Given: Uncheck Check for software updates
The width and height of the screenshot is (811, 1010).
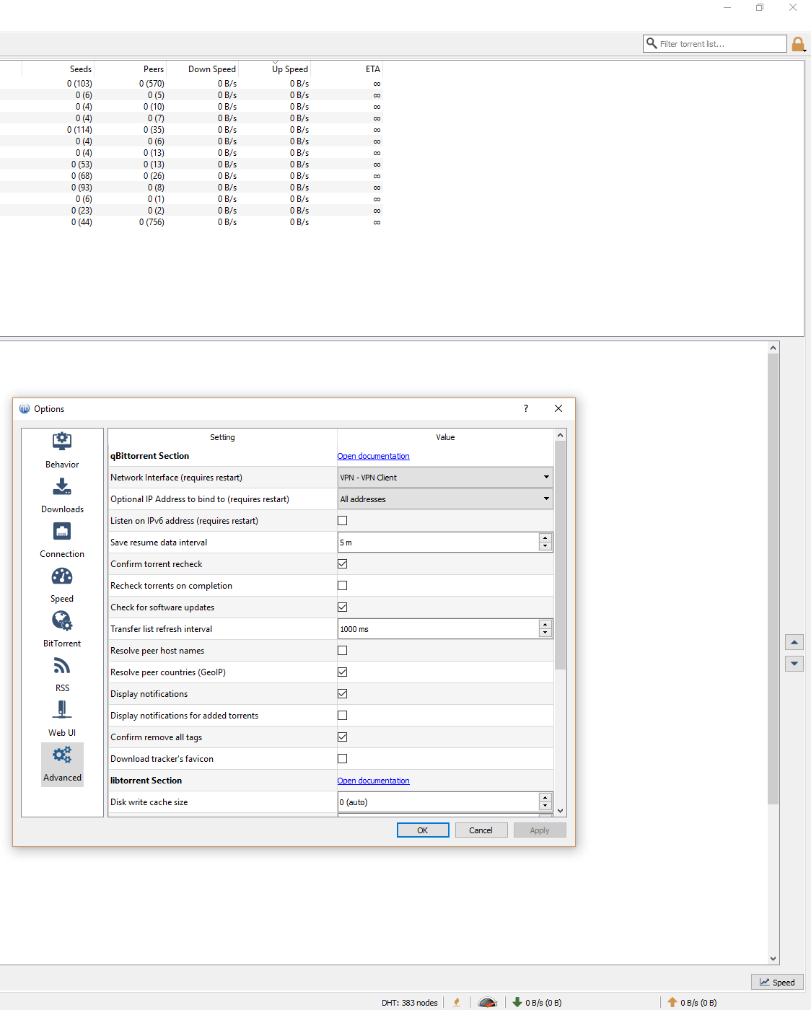Looking at the screenshot, I should pyautogui.click(x=343, y=607).
